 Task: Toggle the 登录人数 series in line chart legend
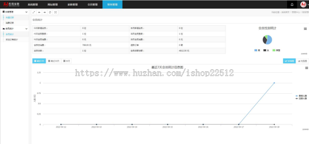(x=301, y=96)
